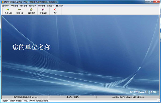Click the 您的单位名称 company name text
The image size is (161, 103).
click(31, 47)
